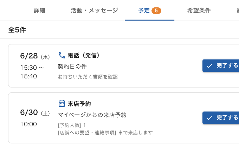Select the orange 5 badge on 予定 tab
The image size is (239, 147).
156,10
